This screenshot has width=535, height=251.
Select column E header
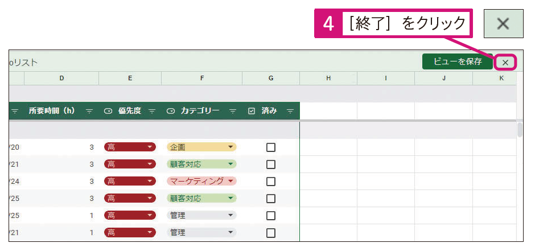pos(130,78)
